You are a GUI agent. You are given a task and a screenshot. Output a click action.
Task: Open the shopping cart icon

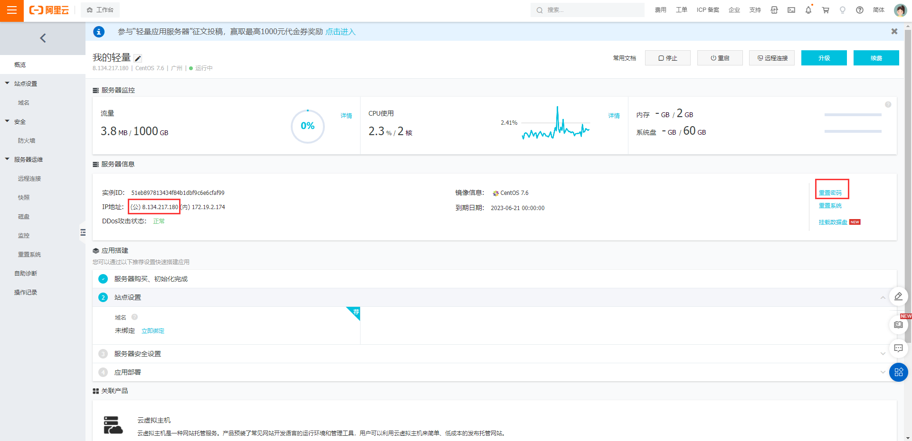click(826, 10)
